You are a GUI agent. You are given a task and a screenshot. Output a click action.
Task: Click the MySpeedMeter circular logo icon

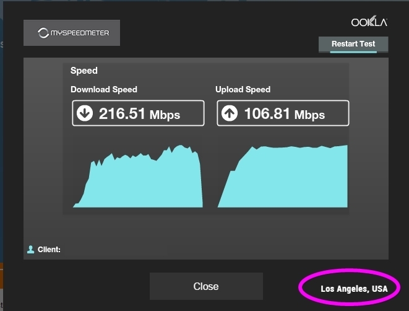coord(43,33)
